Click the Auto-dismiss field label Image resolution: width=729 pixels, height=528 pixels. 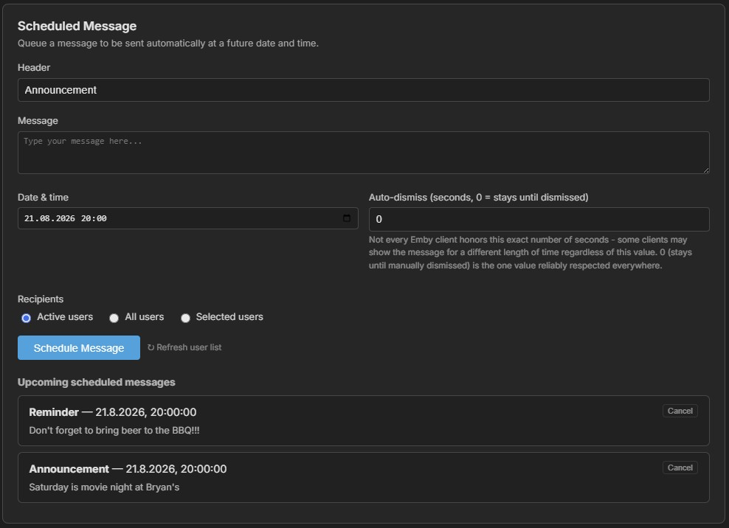(x=478, y=197)
